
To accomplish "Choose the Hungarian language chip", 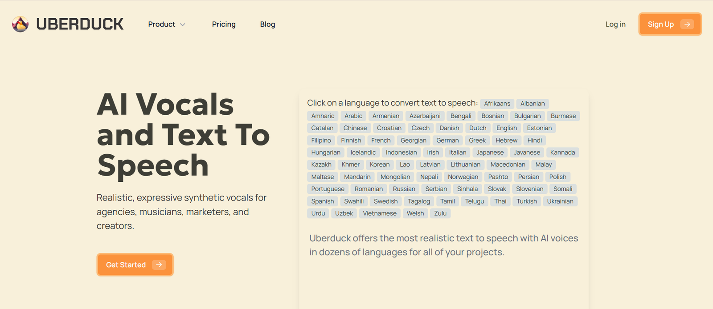I will [x=326, y=152].
